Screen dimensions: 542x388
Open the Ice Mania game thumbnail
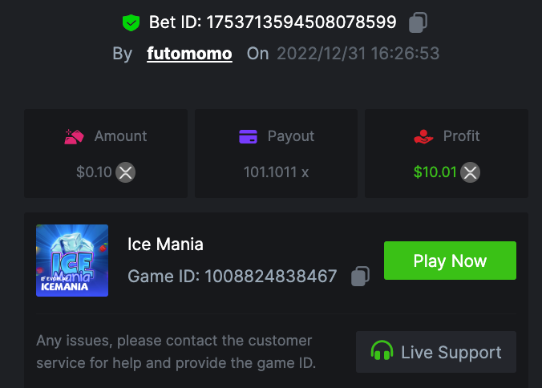click(x=72, y=261)
